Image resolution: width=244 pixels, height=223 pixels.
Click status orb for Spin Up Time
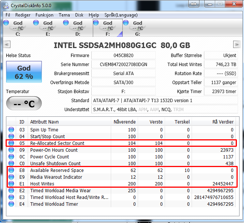click(x=11, y=130)
